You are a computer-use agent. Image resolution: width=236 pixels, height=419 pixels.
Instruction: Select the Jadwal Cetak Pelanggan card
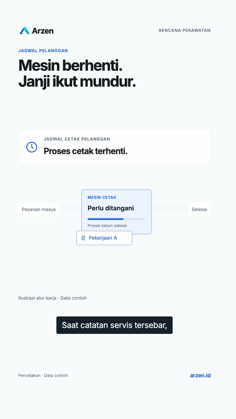(x=114, y=147)
